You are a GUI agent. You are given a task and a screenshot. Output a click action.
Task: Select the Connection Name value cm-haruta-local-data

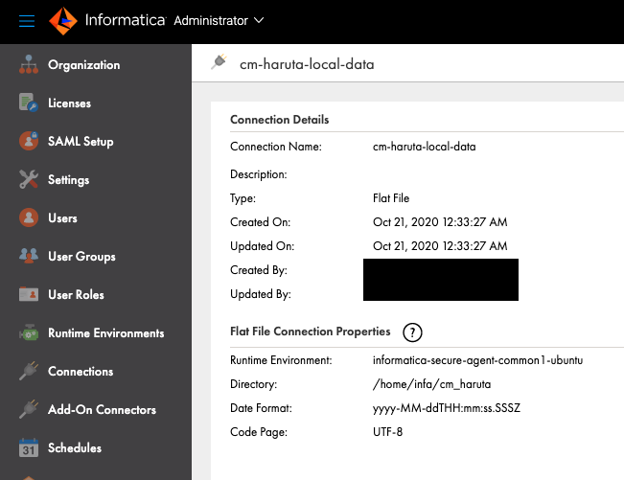425,147
